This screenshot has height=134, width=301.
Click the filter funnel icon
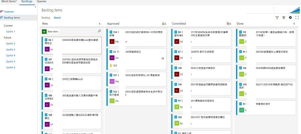pos(277,18)
